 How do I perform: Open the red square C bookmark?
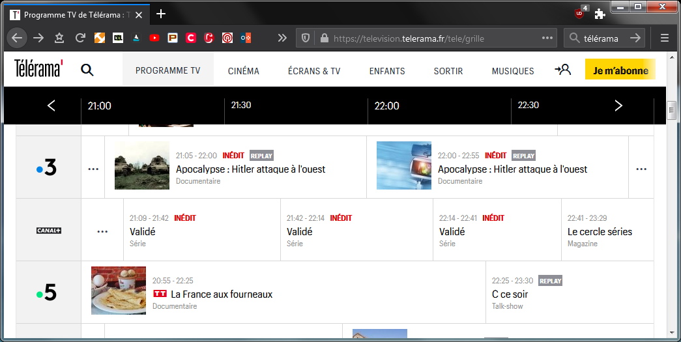pos(191,38)
